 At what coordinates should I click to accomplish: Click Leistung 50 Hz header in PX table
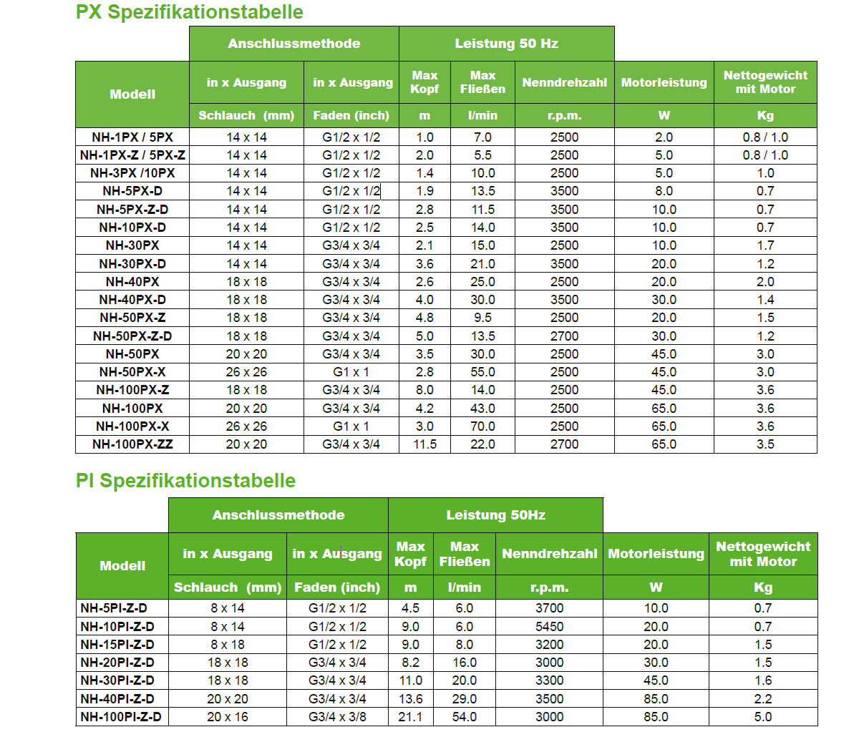(506, 44)
